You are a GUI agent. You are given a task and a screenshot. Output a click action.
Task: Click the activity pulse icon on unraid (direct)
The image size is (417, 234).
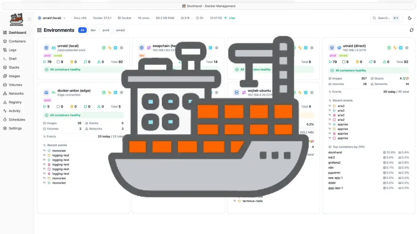(395, 48)
